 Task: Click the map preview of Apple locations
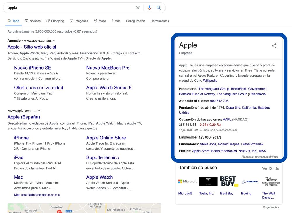point(84,208)
